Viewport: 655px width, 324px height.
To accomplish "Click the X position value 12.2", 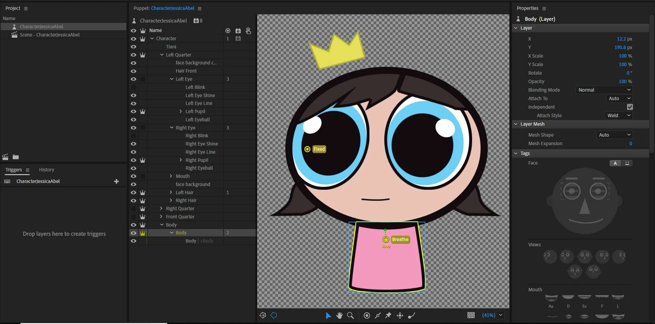I will (x=621, y=39).
